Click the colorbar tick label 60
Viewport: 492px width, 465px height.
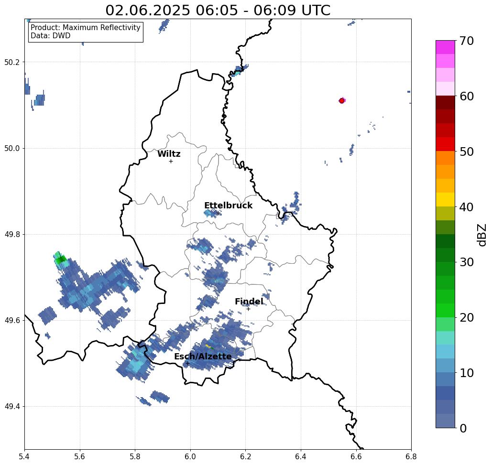point(467,96)
